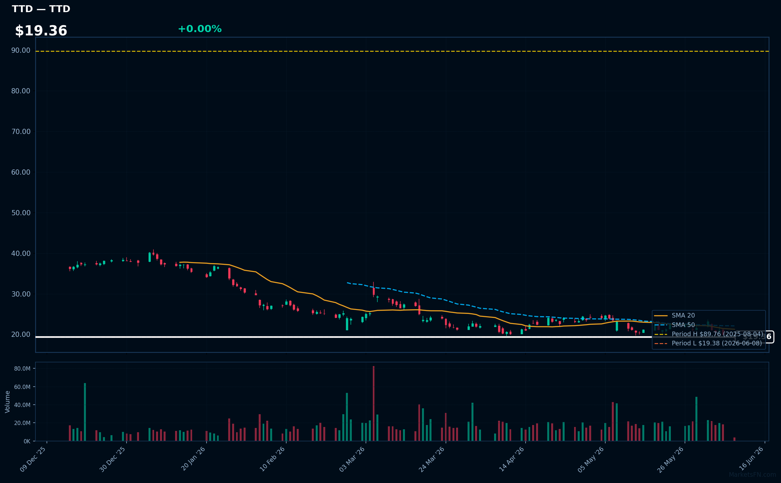Click the TTD — TTD chart title
Viewport: 781px width, 483px height.
(x=41, y=9)
